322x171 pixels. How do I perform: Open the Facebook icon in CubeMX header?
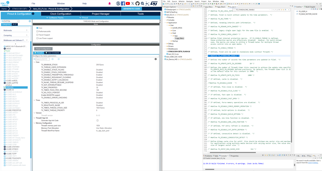pos(123,4)
